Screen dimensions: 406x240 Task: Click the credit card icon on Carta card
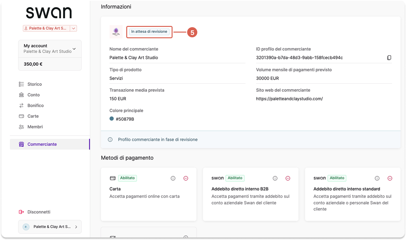tap(113, 178)
